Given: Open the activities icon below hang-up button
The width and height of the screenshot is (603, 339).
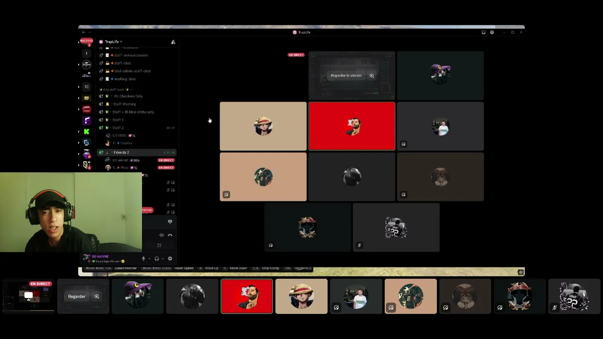Looking at the screenshot, I should click(159, 245).
